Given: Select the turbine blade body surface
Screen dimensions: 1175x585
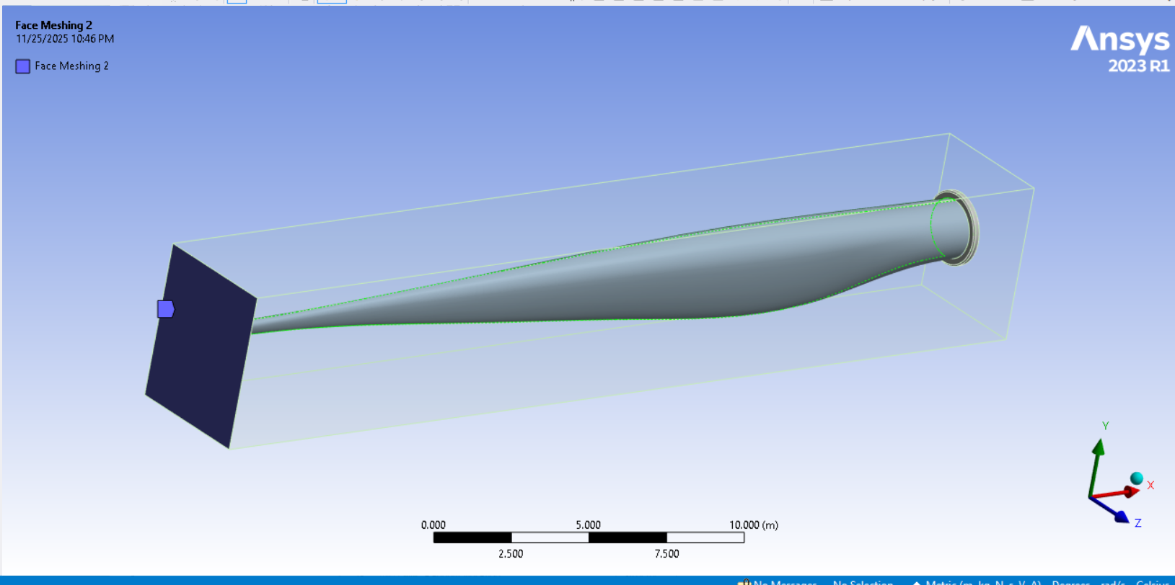Looking at the screenshot, I should click(649, 281).
